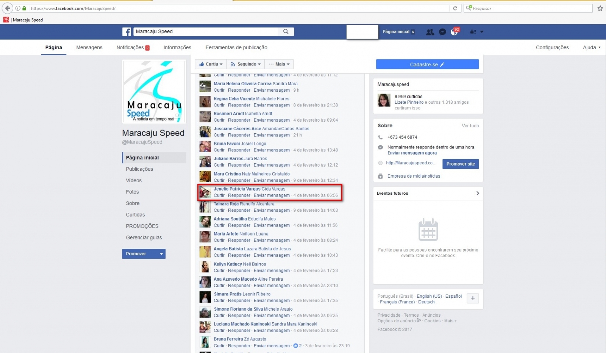Click Enviar mensagem under Tainara Roja comment
Image resolution: width=606 pixels, height=353 pixels.
click(272, 210)
